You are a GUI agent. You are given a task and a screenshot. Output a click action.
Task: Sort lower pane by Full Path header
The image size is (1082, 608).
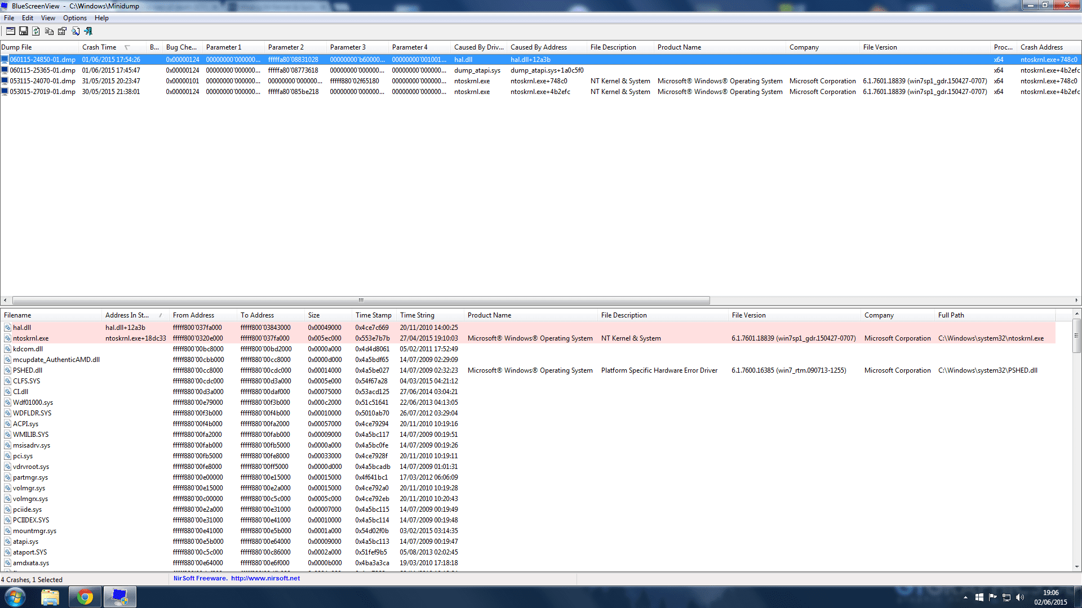(995, 315)
